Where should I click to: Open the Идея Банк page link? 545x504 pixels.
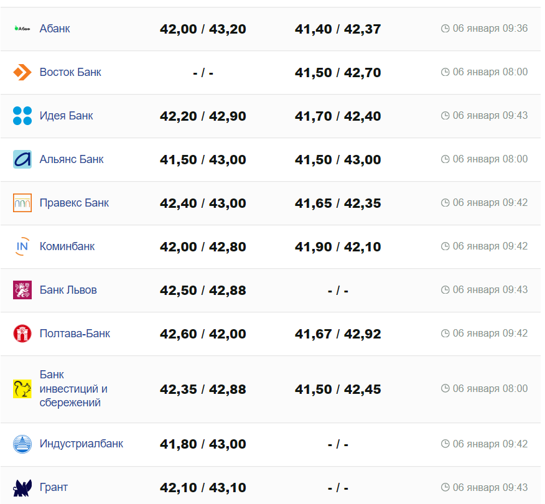(66, 116)
